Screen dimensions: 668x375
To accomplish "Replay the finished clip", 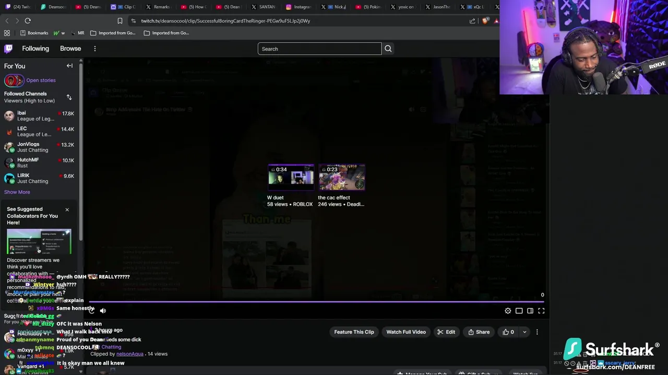I will [91, 310].
